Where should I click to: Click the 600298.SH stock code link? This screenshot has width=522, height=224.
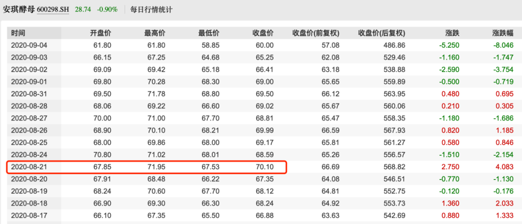pyautogui.click(x=53, y=10)
